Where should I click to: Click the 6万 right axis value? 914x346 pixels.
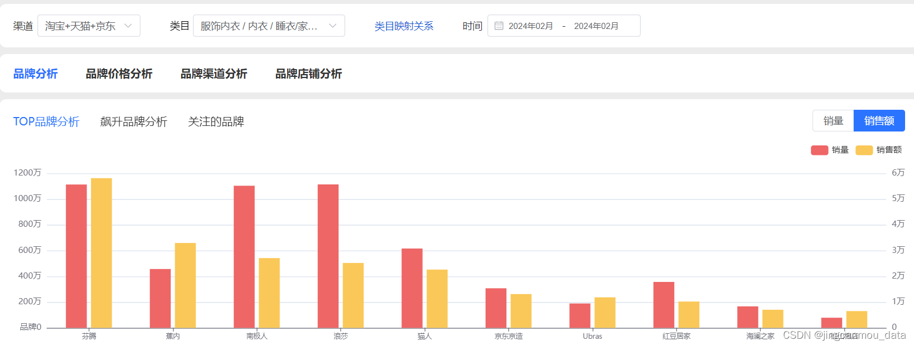click(x=898, y=173)
